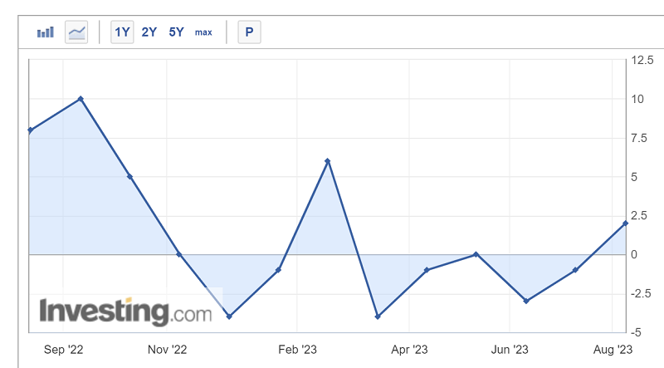Click the Sep '22 x-axis label
The image size is (664, 368).
[x=65, y=350]
